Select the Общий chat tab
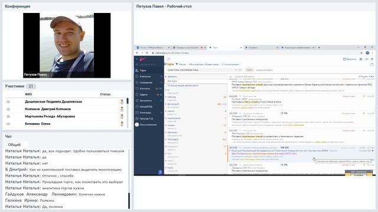 (x=14, y=145)
